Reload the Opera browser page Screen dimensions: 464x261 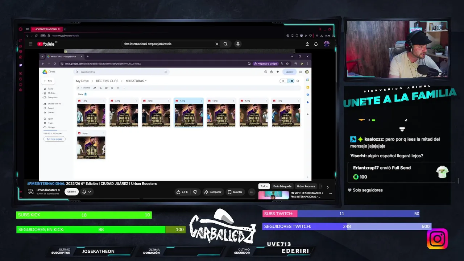tap(36, 36)
